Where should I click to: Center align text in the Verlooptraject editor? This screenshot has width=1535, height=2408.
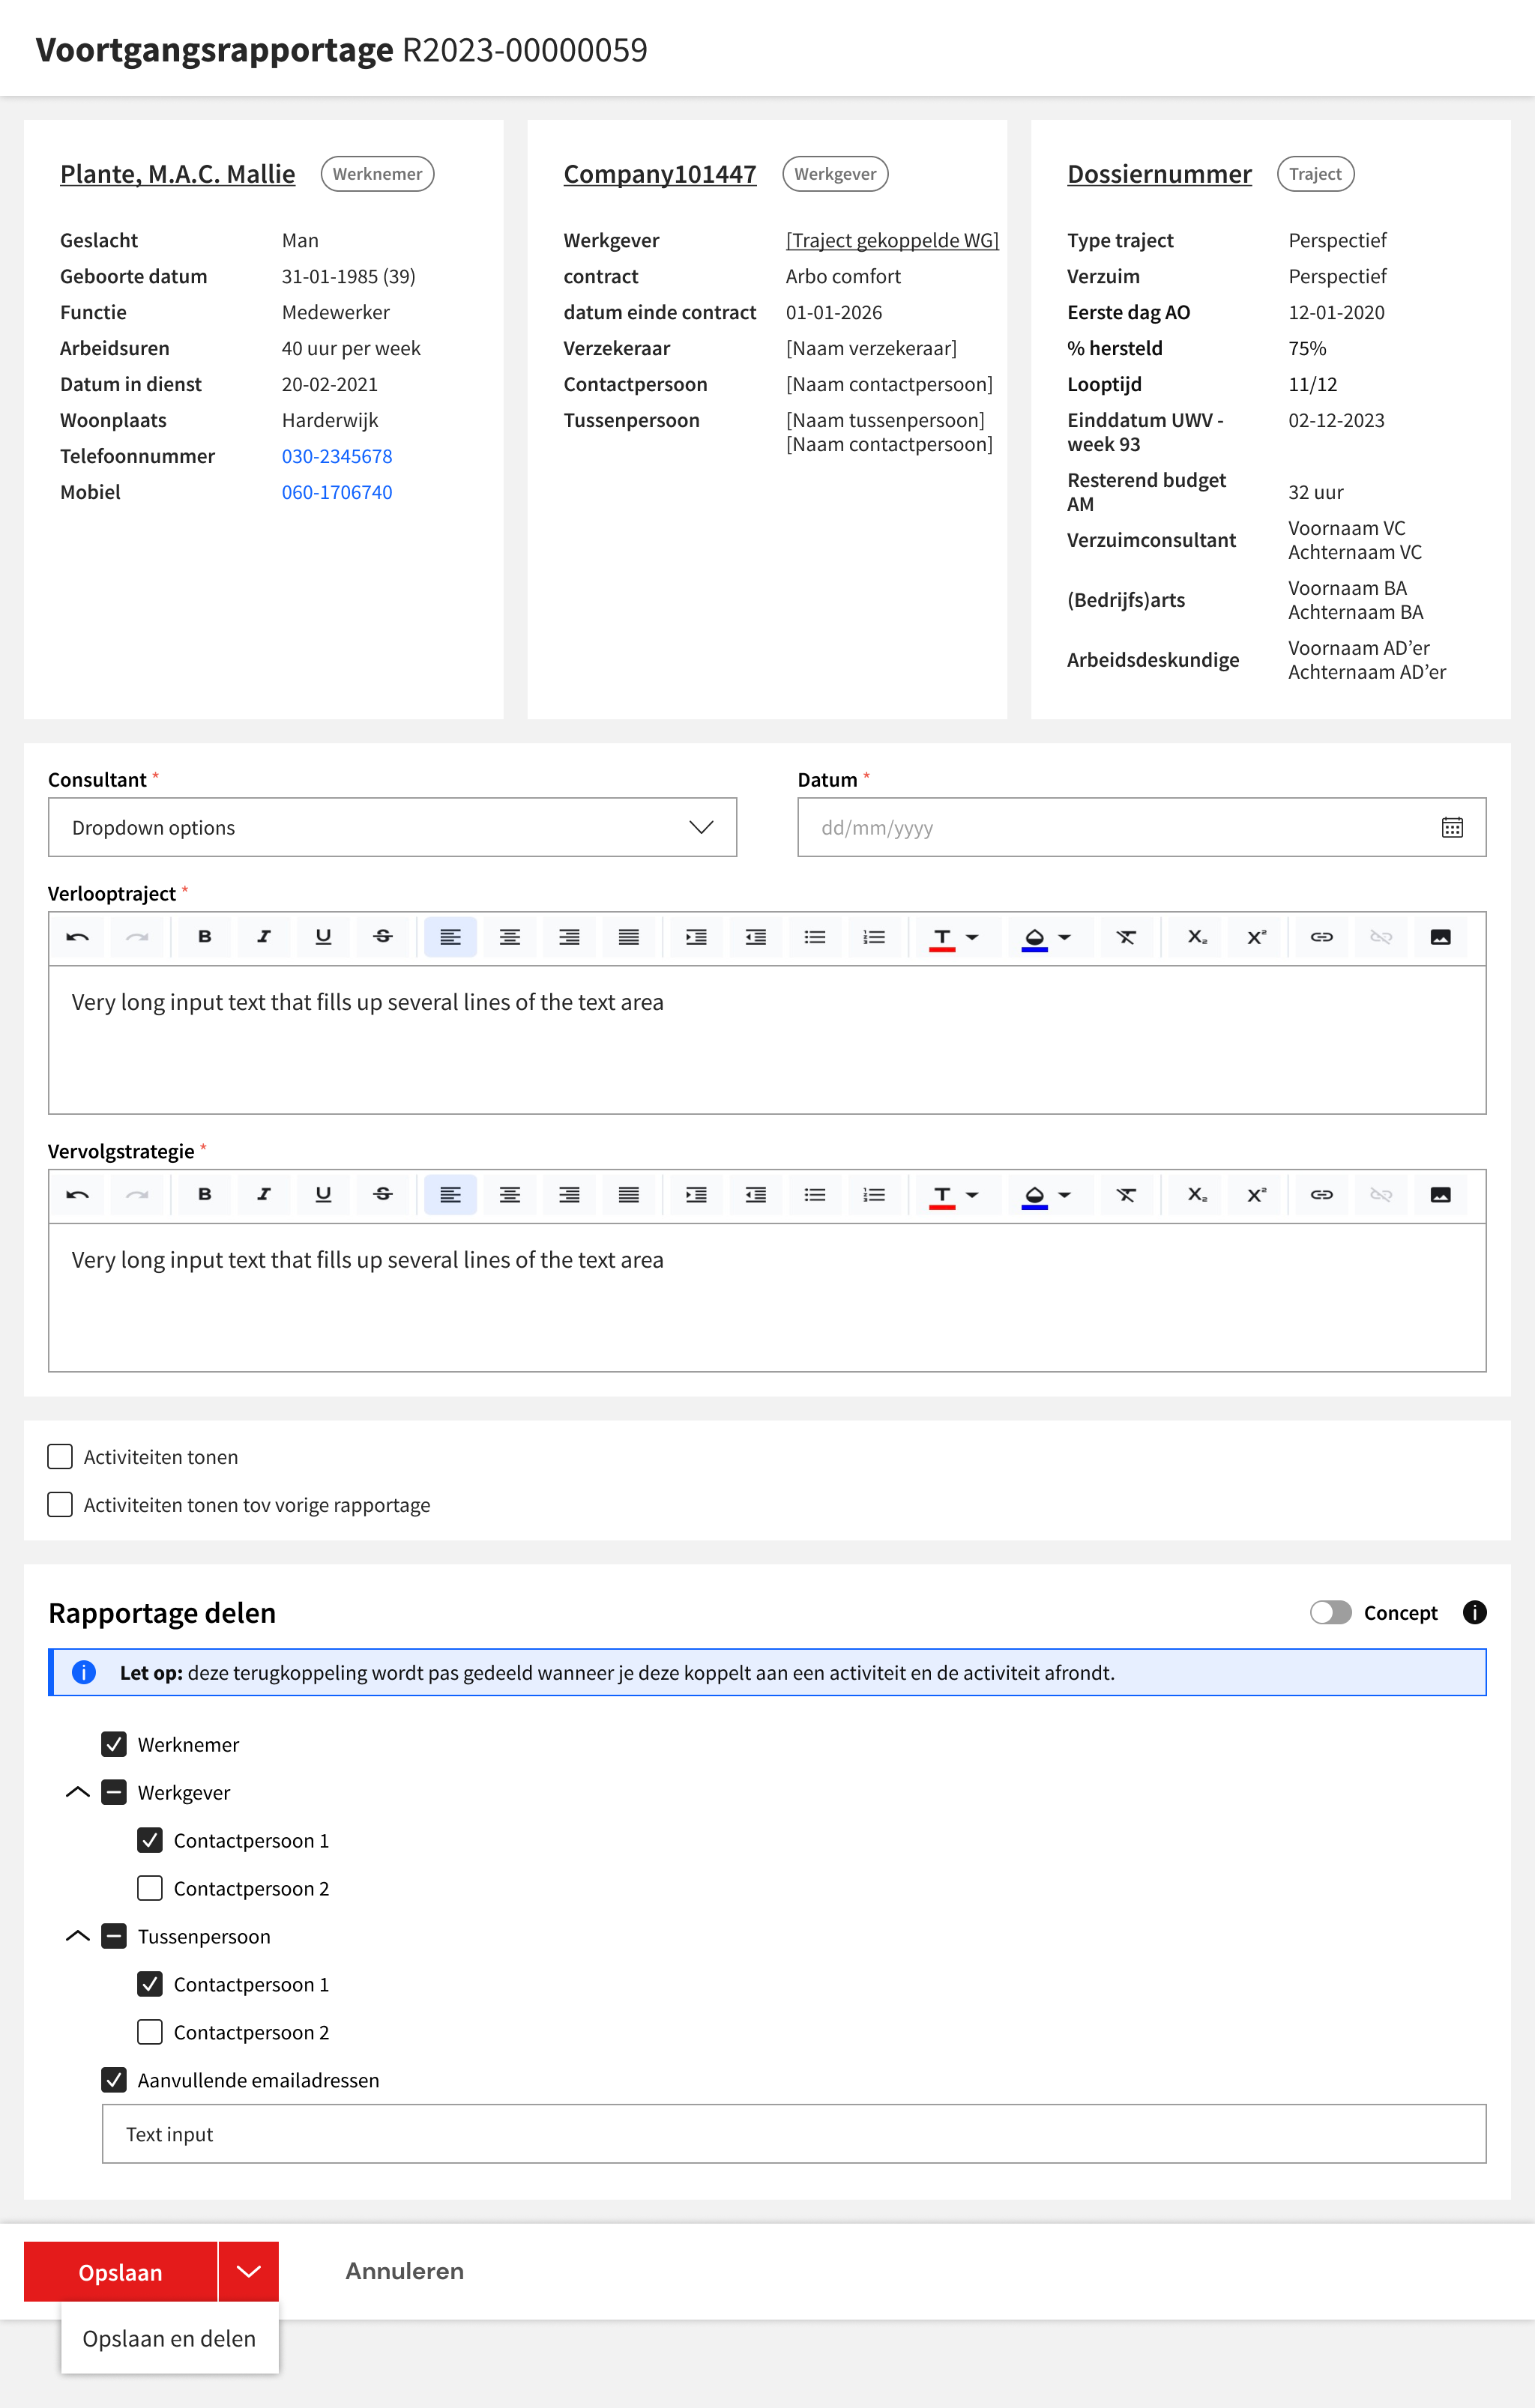coord(510,937)
